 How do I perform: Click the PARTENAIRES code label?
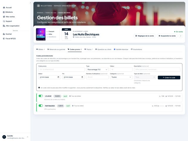pyautogui.click(x=50, y=106)
